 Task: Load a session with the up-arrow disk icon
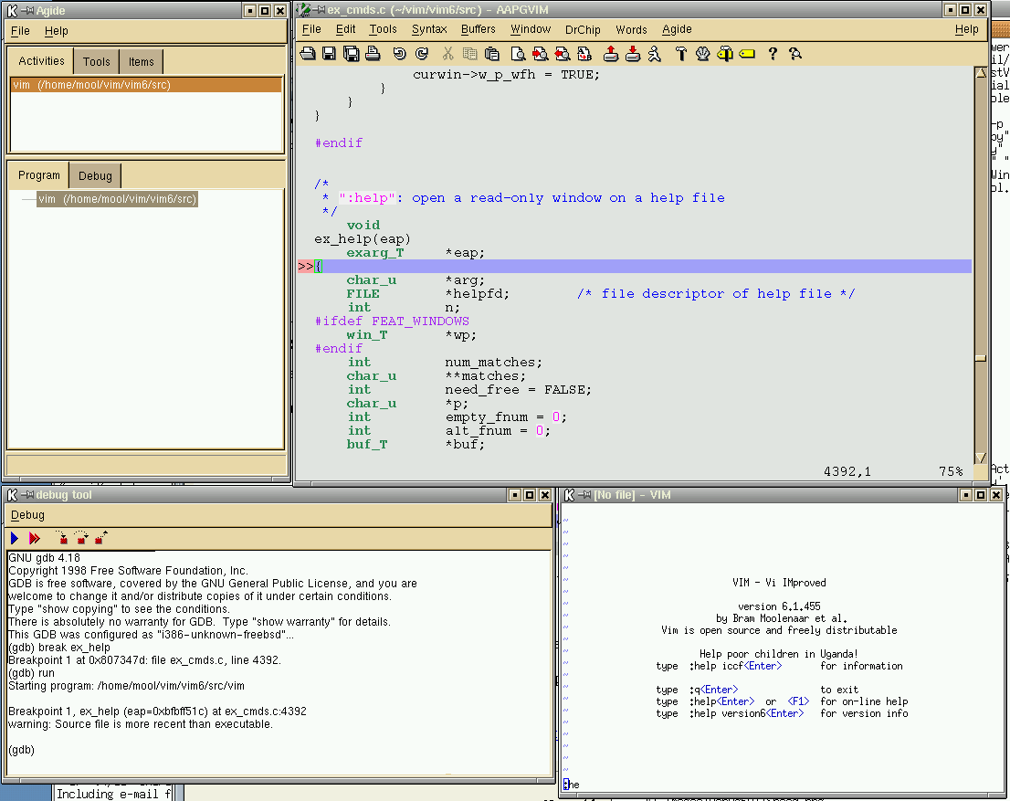pyautogui.click(x=611, y=54)
